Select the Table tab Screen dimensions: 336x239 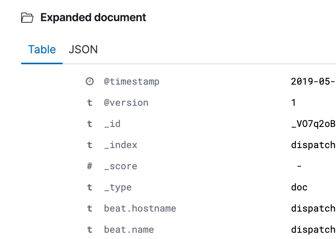coord(42,49)
